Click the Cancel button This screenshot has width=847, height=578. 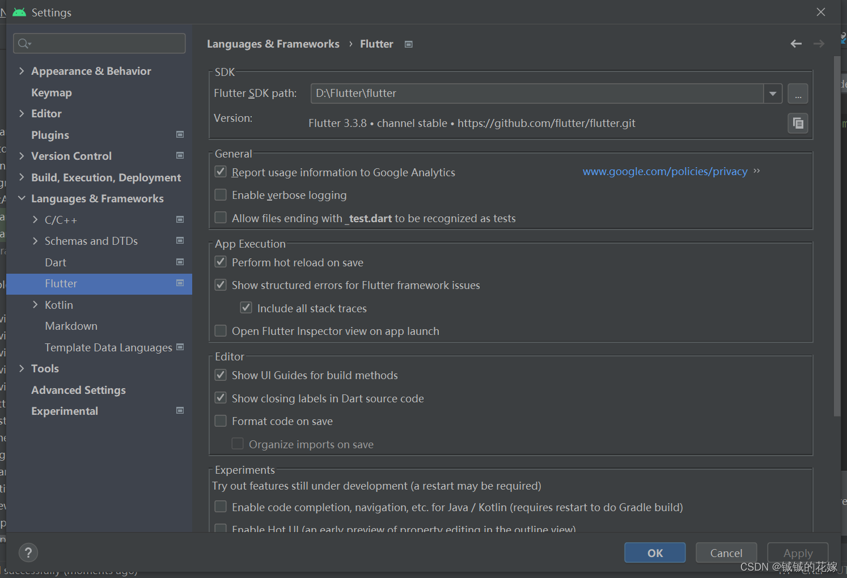726,552
